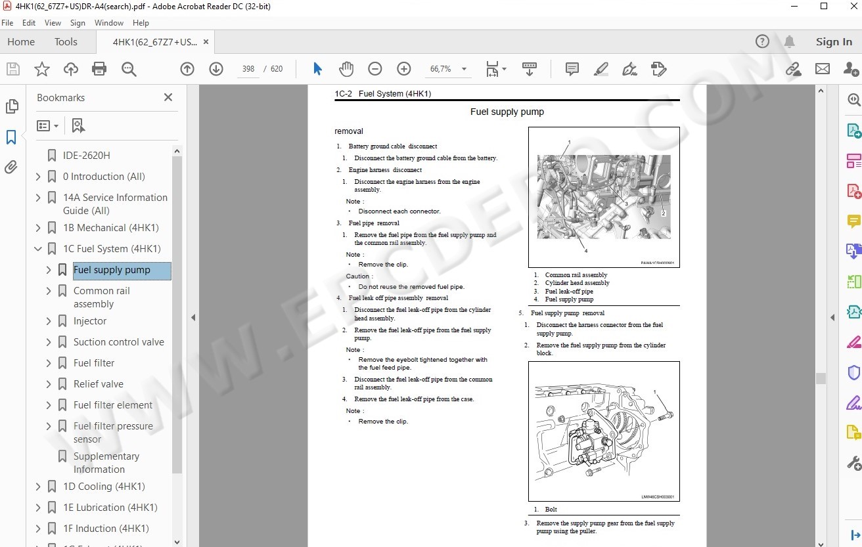Share with others person icon

tap(850, 69)
